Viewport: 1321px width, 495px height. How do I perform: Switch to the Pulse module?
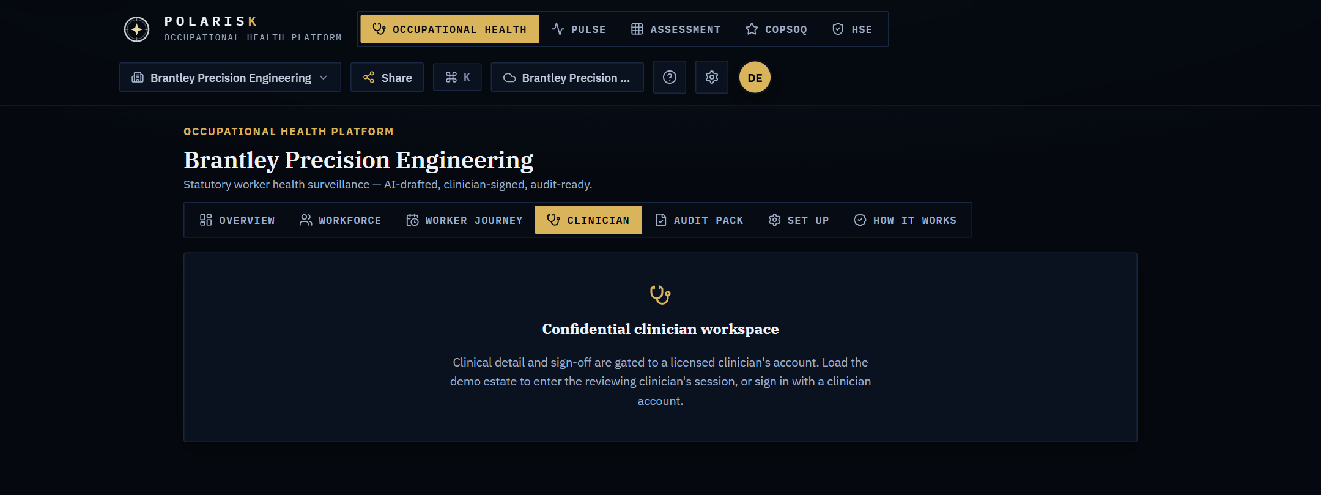pos(579,29)
